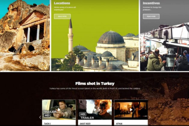This screenshot has width=189, height=126.
Task: Open the Ghost Rider title link
Action: (x=85, y=124)
